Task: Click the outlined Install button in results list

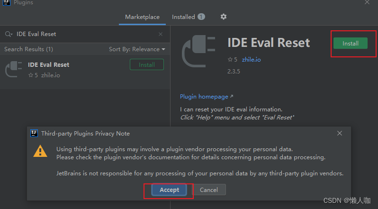Action: pyautogui.click(x=147, y=64)
